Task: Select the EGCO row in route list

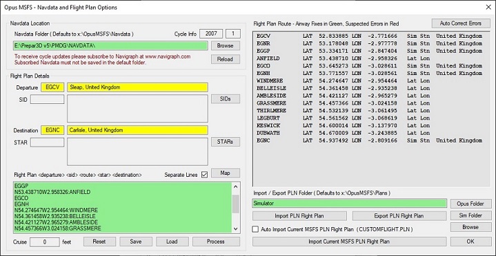Action: click(x=370, y=65)
